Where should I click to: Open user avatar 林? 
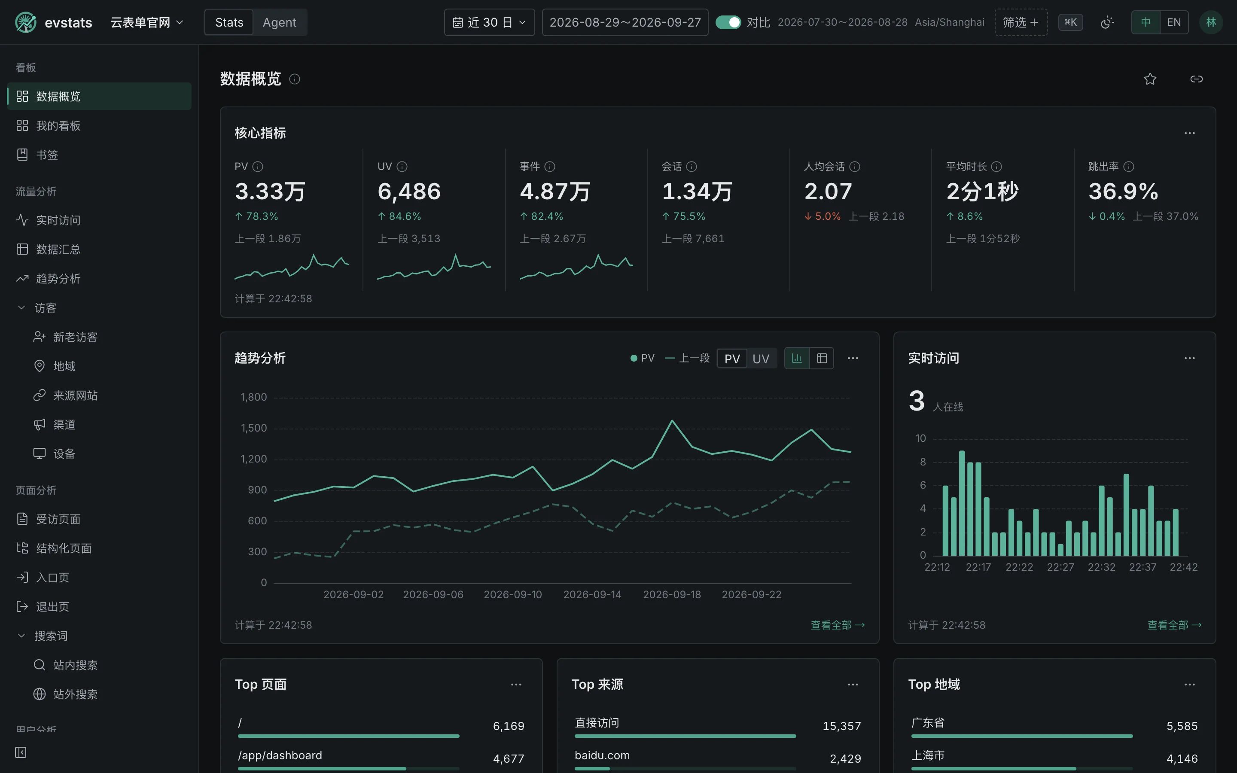point(1211,22)
